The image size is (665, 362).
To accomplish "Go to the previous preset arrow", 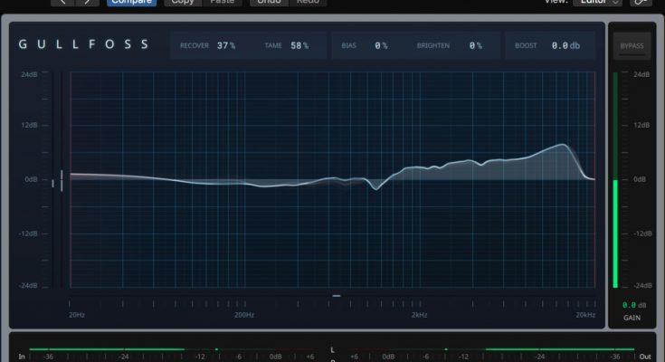I will pos(63,3).
